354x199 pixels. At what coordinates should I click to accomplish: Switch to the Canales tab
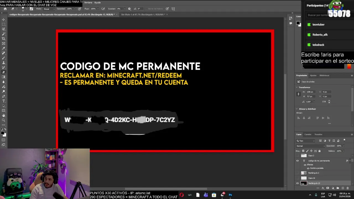pyautogui.click(x=308, y=135)
